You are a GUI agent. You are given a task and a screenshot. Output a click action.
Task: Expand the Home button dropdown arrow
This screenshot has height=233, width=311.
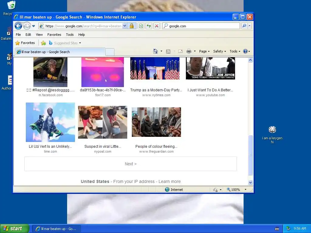pyautogui.click(x=161, y=51)
